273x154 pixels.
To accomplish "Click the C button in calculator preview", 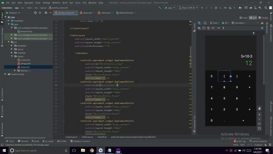I will point(212,76).
